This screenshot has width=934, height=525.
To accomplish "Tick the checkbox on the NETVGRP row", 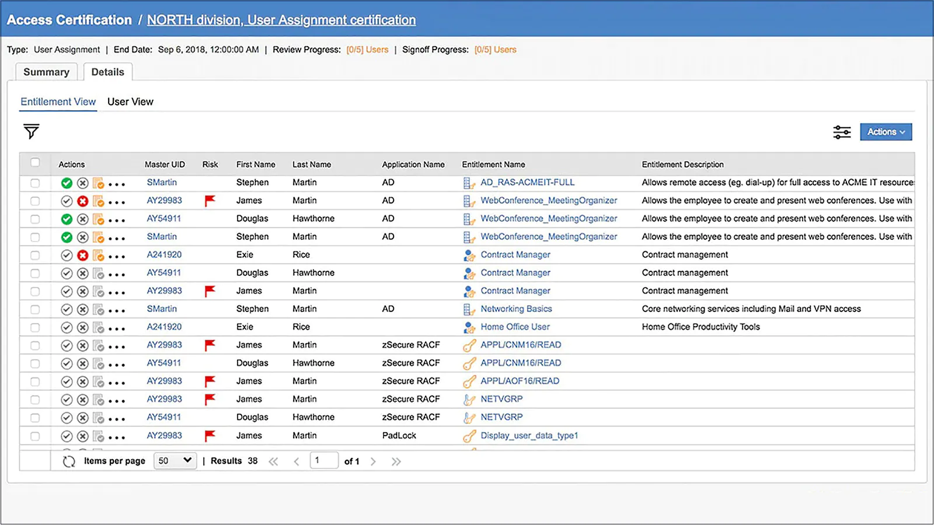I will click(34, 399).
